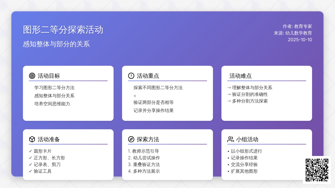
Task: Click the stray "<" symbol in 活动重点
Action: click(x=135, y=96)
